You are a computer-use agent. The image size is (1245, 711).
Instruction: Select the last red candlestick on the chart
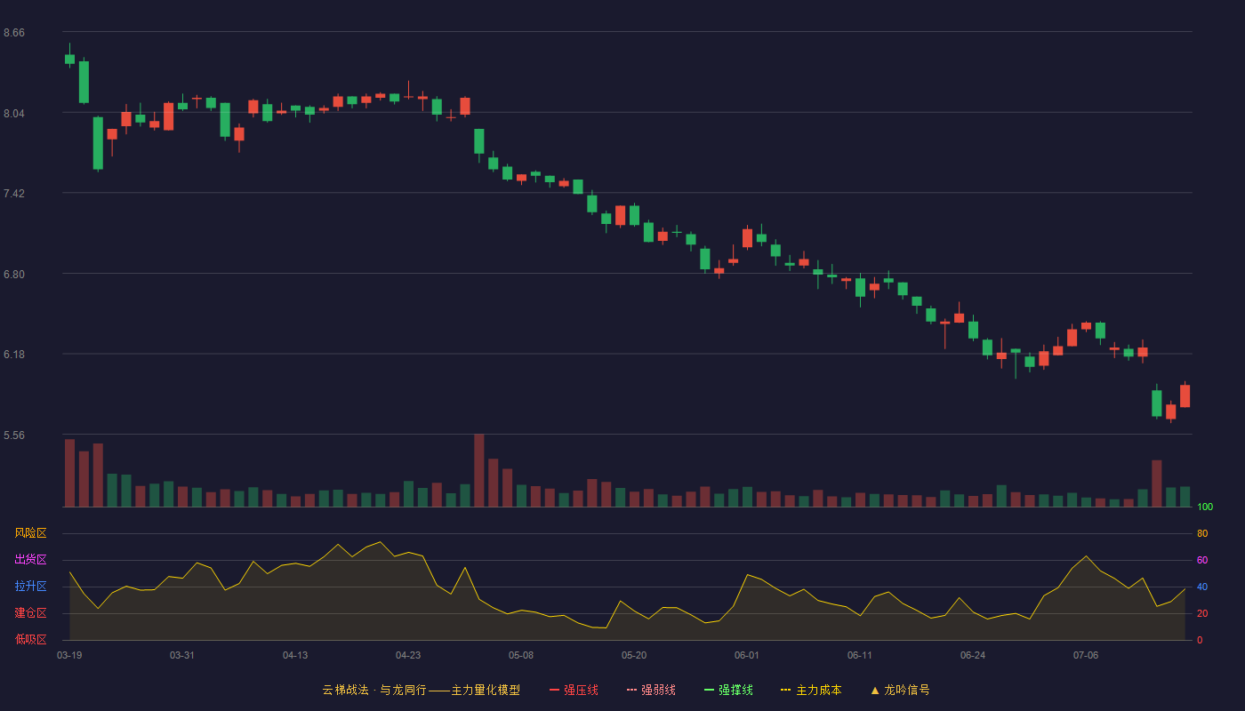click(1185, 396)
